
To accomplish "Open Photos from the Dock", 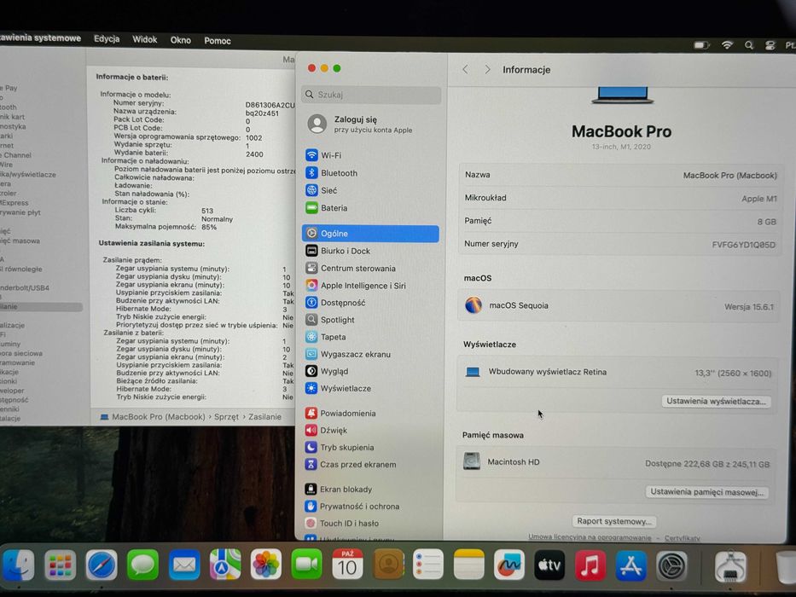I will coord(265,565).
